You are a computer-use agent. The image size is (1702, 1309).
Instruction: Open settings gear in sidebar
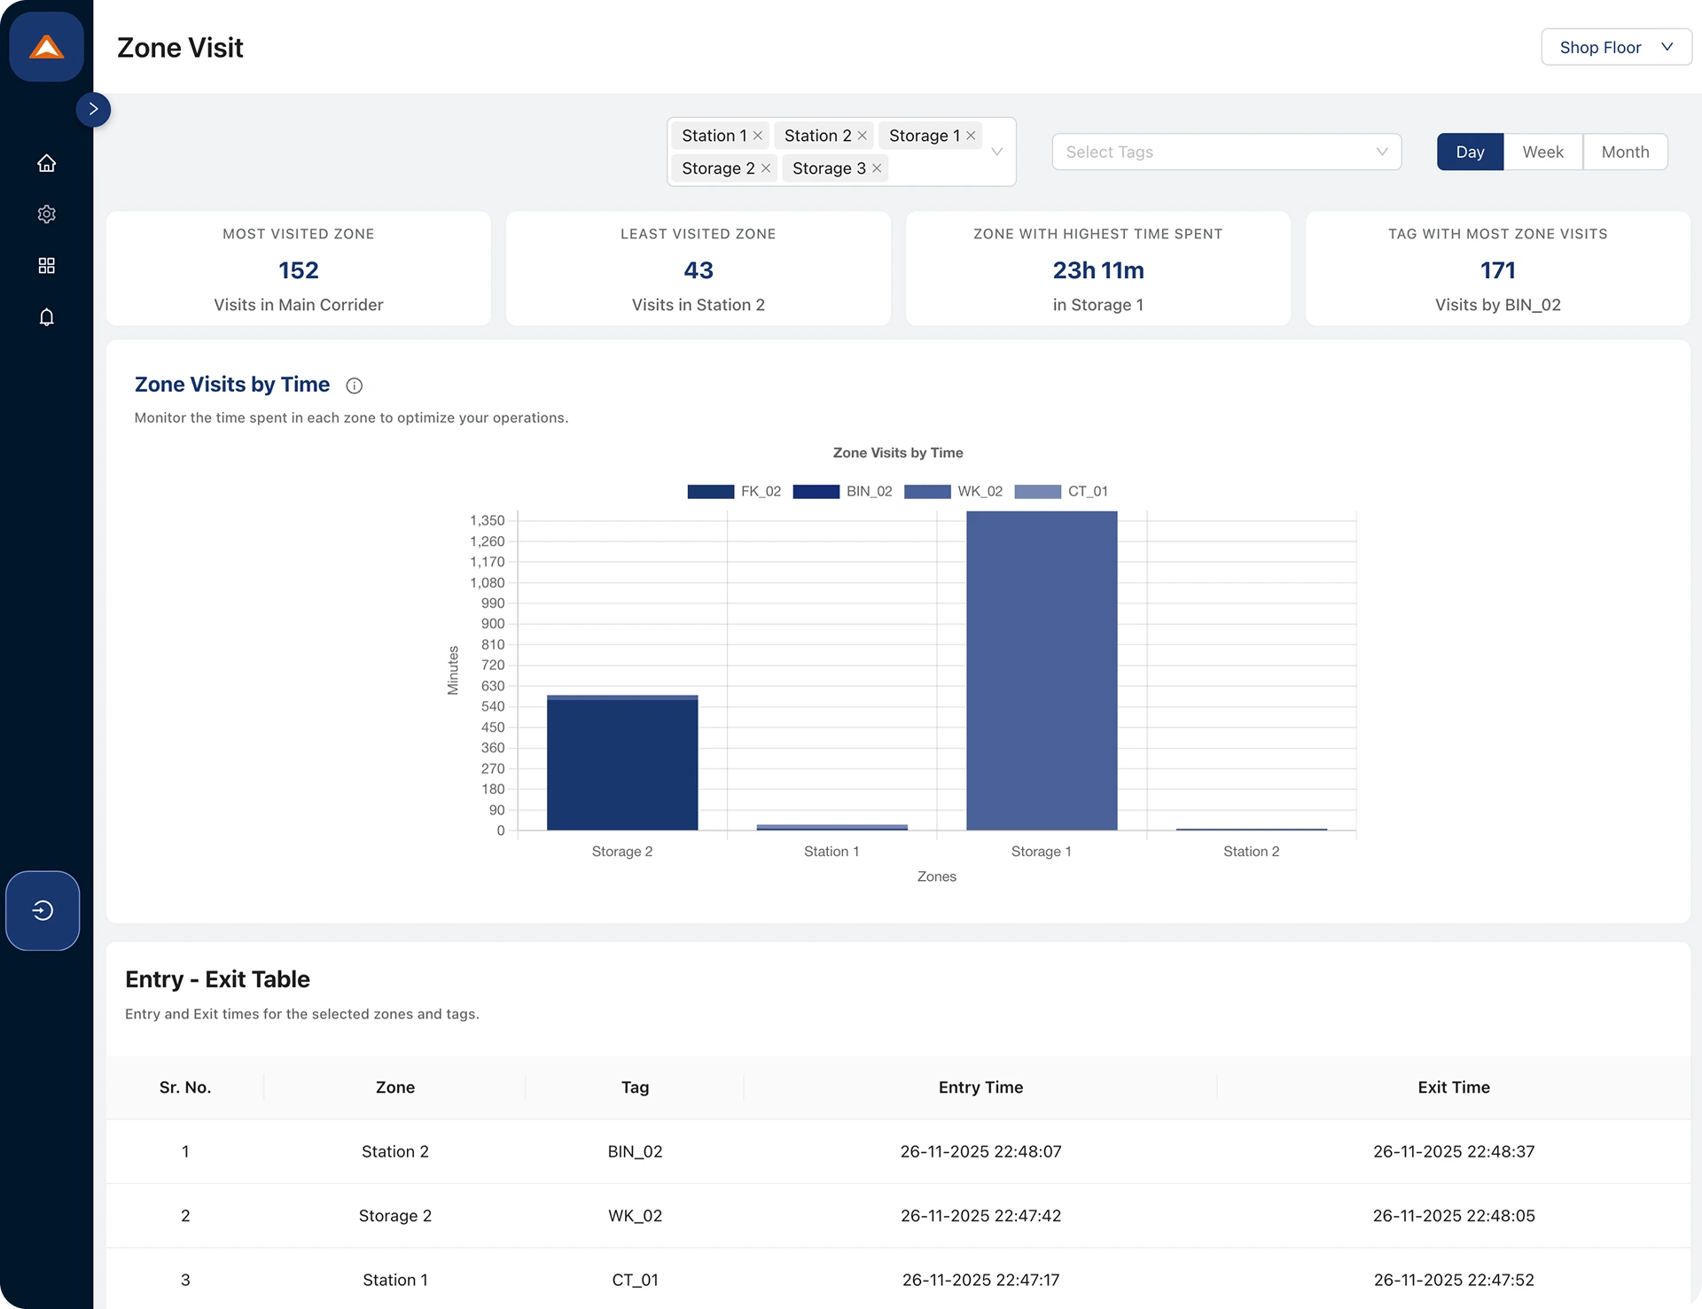click(46, 214)
